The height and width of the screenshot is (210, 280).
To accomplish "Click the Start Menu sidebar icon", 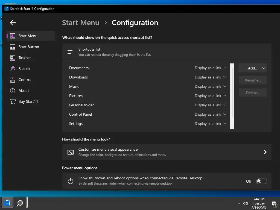I will [13, 36].
